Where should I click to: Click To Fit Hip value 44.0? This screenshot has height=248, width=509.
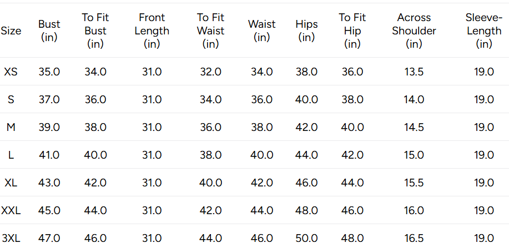pyautogui.click(x=352, y=183)
